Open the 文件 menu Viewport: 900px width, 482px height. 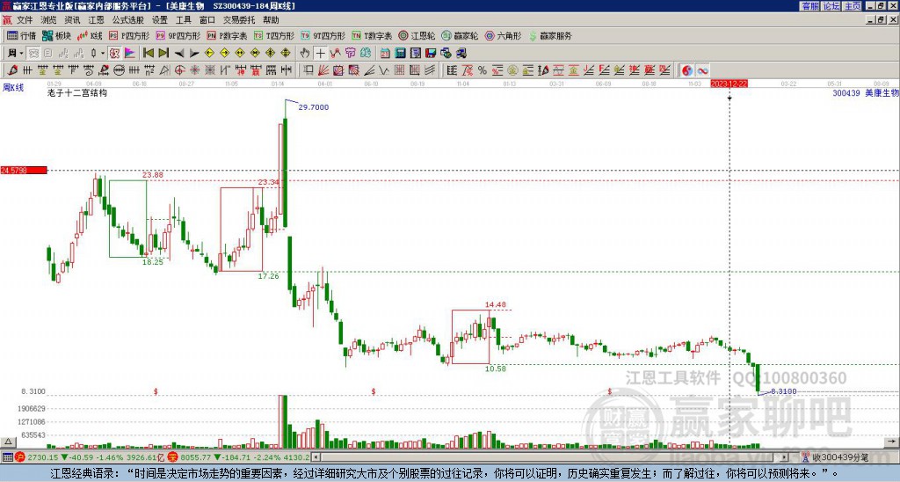pyautogui.click(x=25, y=20)
